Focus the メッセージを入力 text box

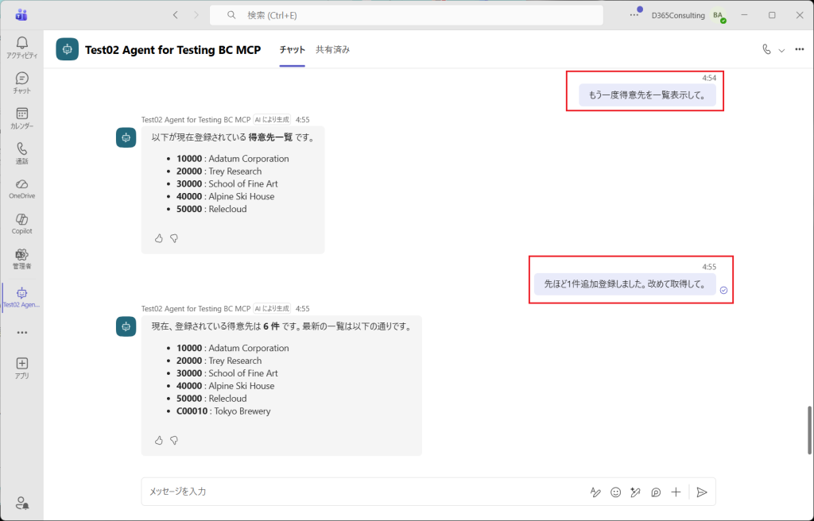click(x=358, y=492)
